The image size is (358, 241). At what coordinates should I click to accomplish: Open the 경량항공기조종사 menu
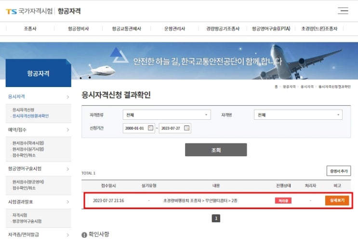223,29
